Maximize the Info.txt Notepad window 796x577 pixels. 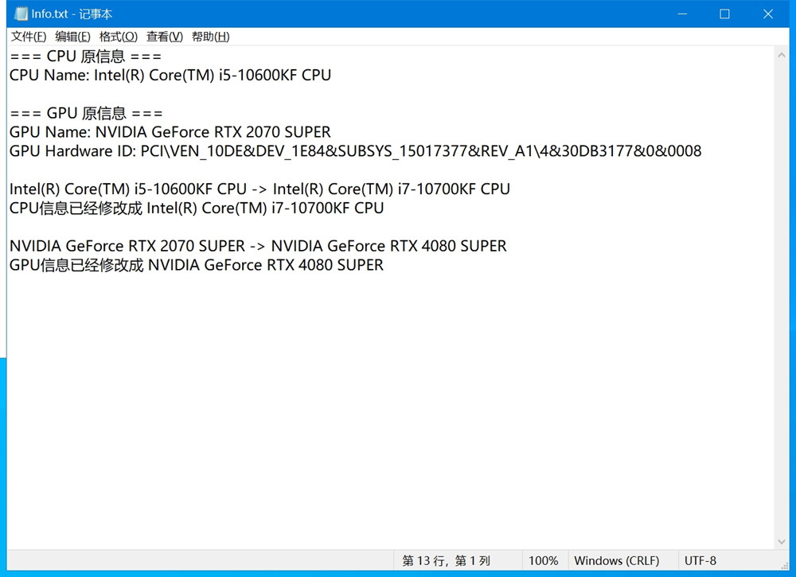point(724,14)
